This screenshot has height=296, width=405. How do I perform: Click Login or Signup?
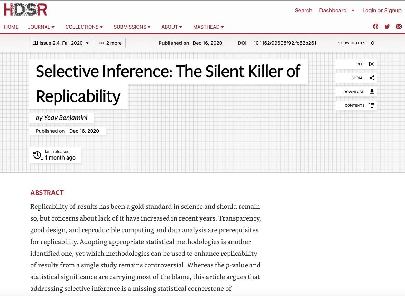click(382, 11)
